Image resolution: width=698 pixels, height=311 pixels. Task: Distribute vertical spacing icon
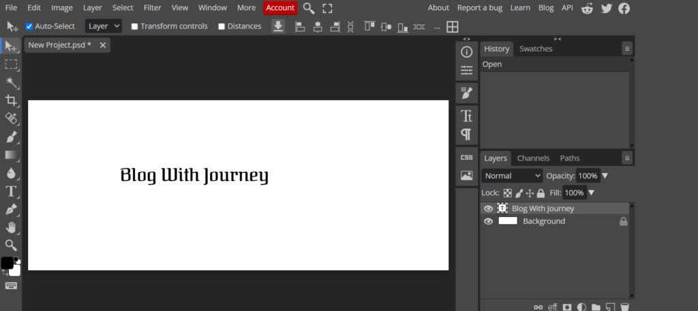point(351,27)
